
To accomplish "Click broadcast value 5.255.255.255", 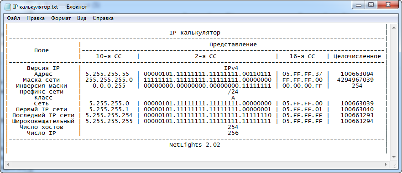I will (109, 121).
